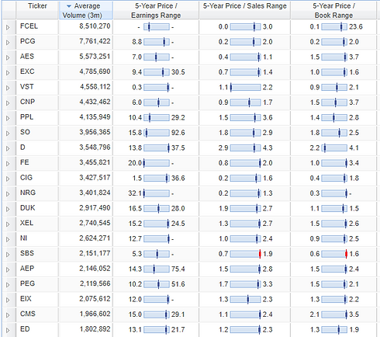Expand the NI row
This screenshot has height=337, width=380.
click(8, 239)
